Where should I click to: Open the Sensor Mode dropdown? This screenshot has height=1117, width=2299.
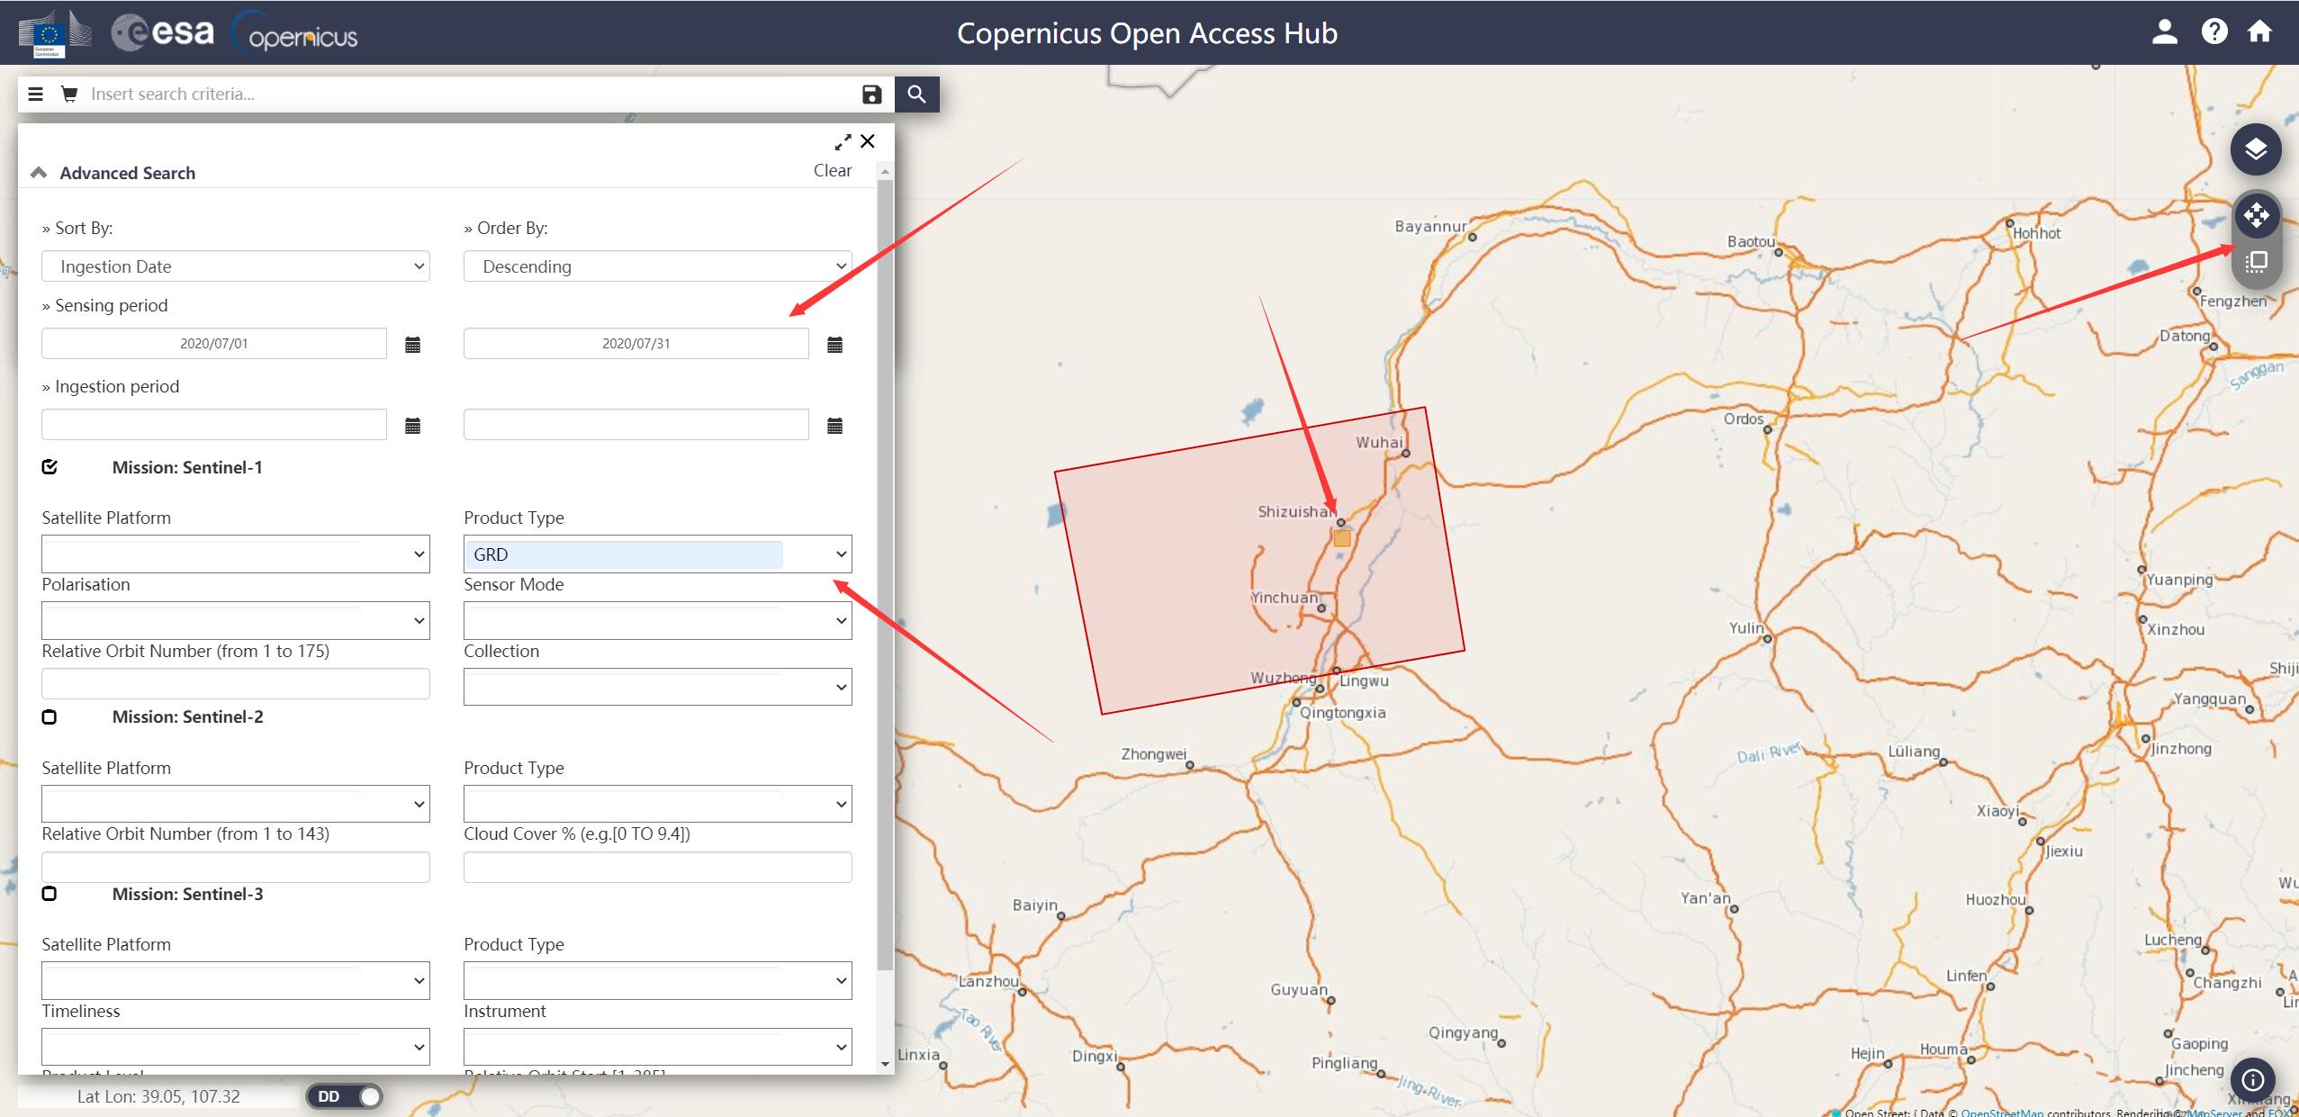pos(658,621)
